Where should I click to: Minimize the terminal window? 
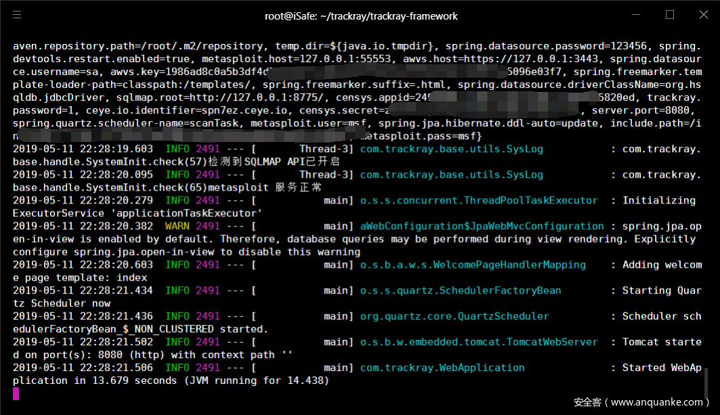(x=636, y=15)
